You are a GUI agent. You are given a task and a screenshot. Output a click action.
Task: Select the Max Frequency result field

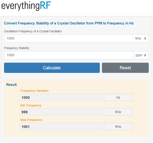(62, 126)
